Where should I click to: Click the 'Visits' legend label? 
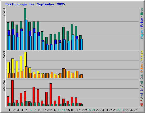[142, 56]
